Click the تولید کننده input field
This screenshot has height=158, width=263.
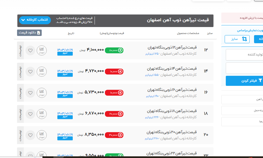(x=244, y=54)
